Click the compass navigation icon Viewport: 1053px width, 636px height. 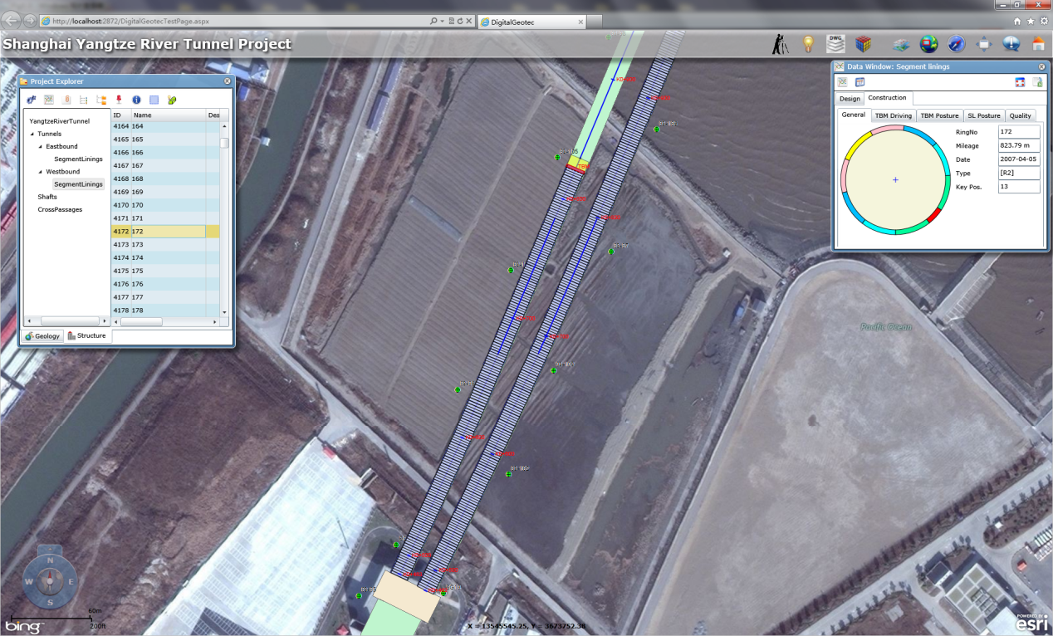click(957, 44)
